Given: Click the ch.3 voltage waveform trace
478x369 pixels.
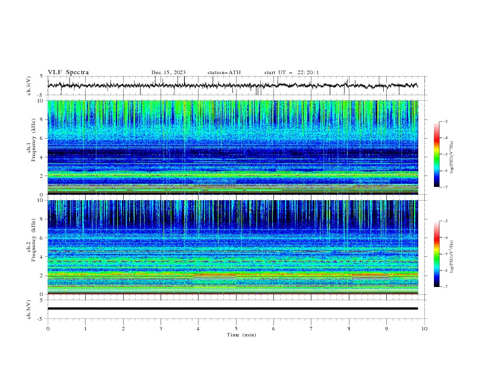Looking at the screenshot, I should (232, 309).
